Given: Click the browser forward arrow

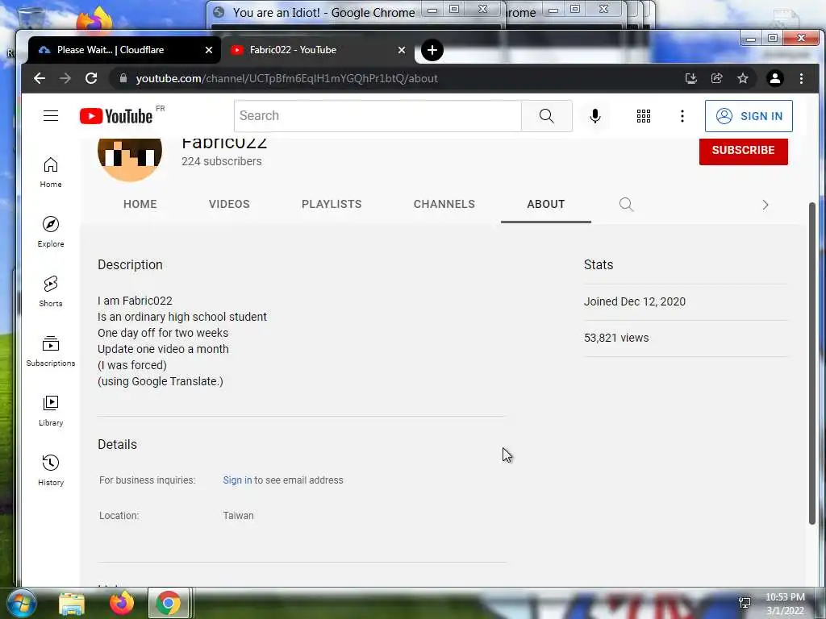Looking at the screenshot, I should pos(65,78).
